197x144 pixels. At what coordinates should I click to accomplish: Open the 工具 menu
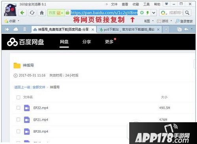click(146, 4)
